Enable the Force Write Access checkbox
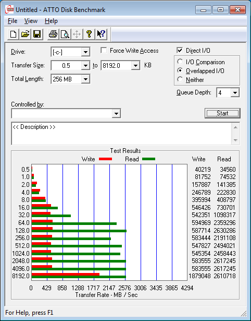This screenshot has width=251, height=321. [104, 50]
